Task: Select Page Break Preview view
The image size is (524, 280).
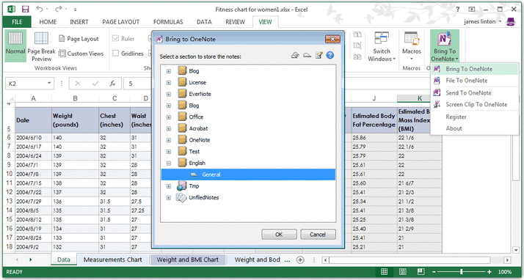Action: click(41, 46)
